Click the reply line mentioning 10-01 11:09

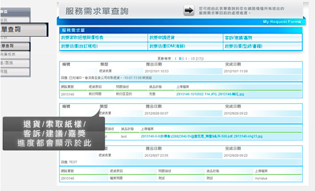pyautogui.click(x=106, y=77)
